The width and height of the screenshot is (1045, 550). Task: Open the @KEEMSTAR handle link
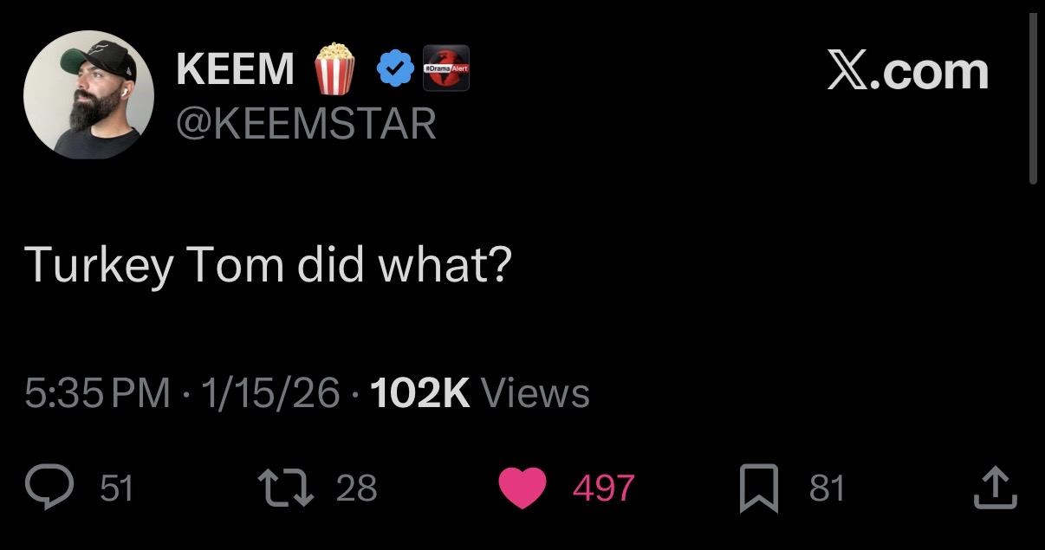(x=306, y=125)
